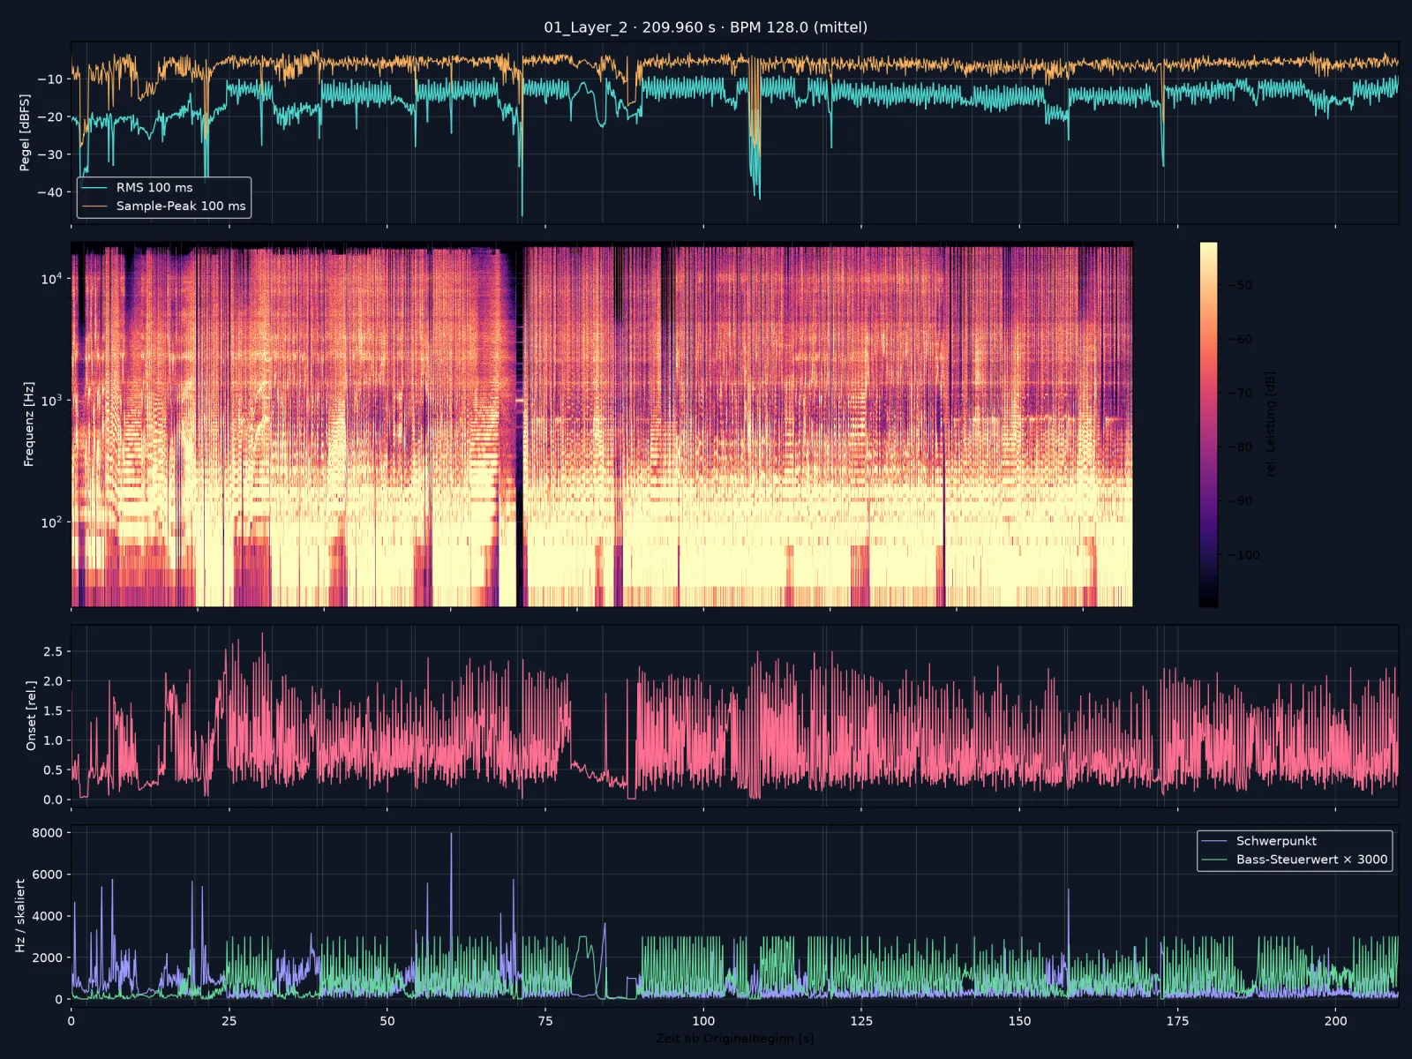Click the spectrogram colorbar gradient
Screen dimensions: 1412x1059
pyautogui.click(x=1208, y=424)
